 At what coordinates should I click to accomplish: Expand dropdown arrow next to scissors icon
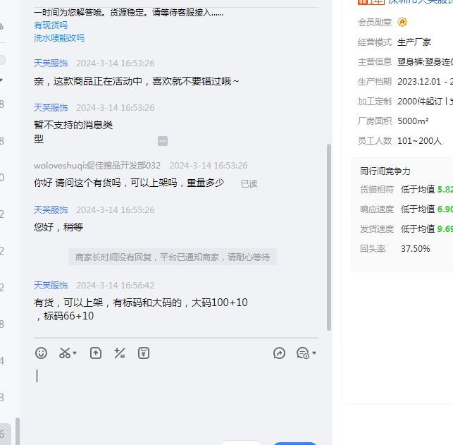click(75, 353)
